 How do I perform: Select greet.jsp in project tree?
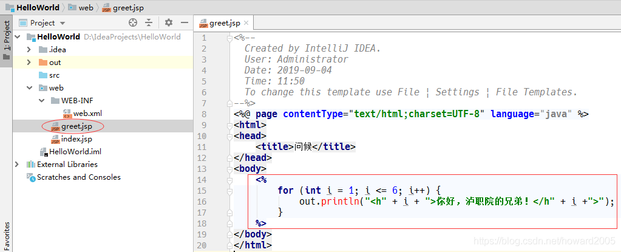76,126
